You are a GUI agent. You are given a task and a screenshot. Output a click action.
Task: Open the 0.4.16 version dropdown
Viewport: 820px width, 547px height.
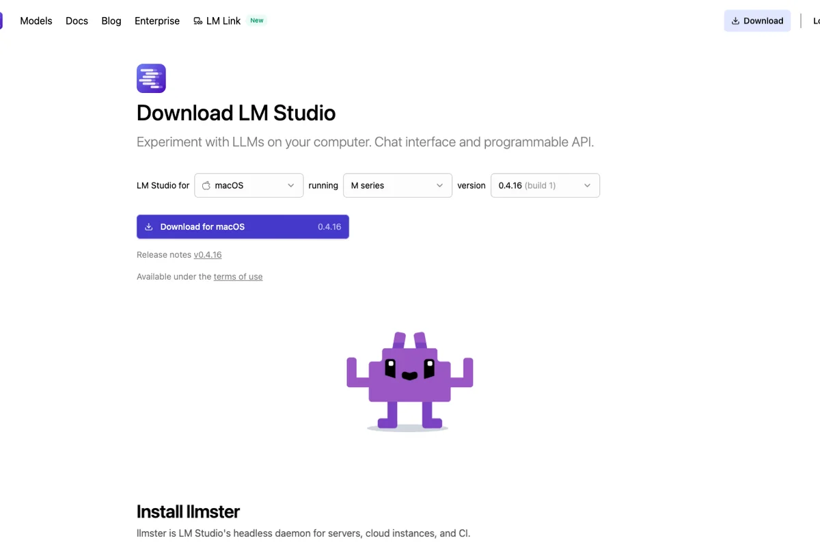click(545, 185)
